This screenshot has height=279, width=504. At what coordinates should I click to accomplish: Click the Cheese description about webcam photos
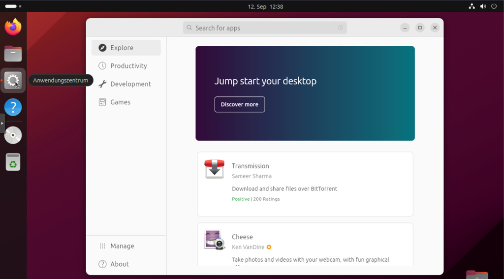(311, 260)
